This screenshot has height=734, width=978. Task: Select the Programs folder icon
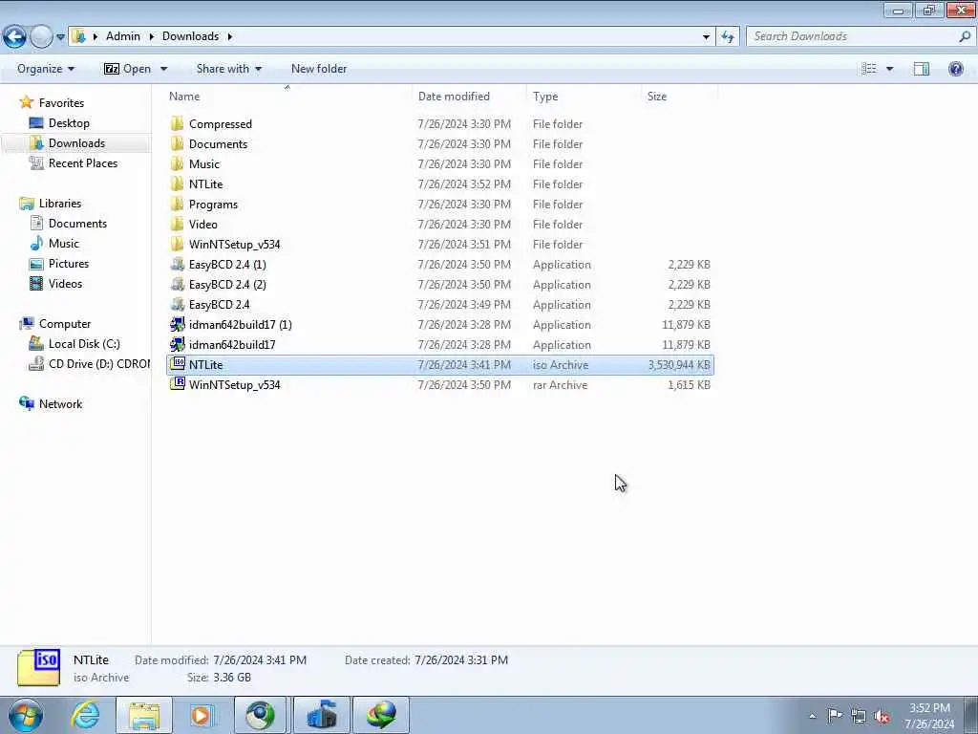(x=177, y=205)
